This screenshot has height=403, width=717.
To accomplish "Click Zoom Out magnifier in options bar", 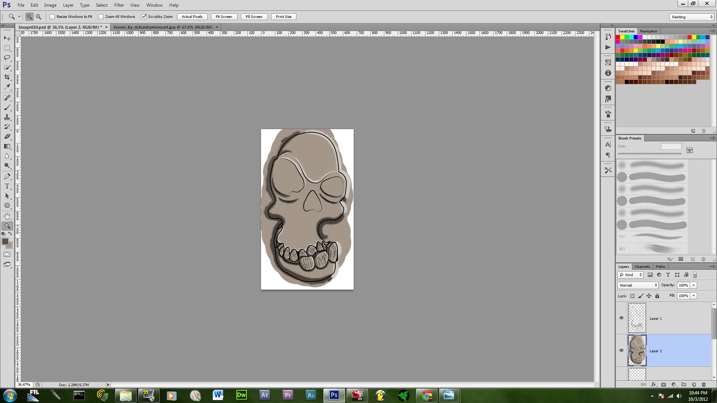I will coord(38,17).
